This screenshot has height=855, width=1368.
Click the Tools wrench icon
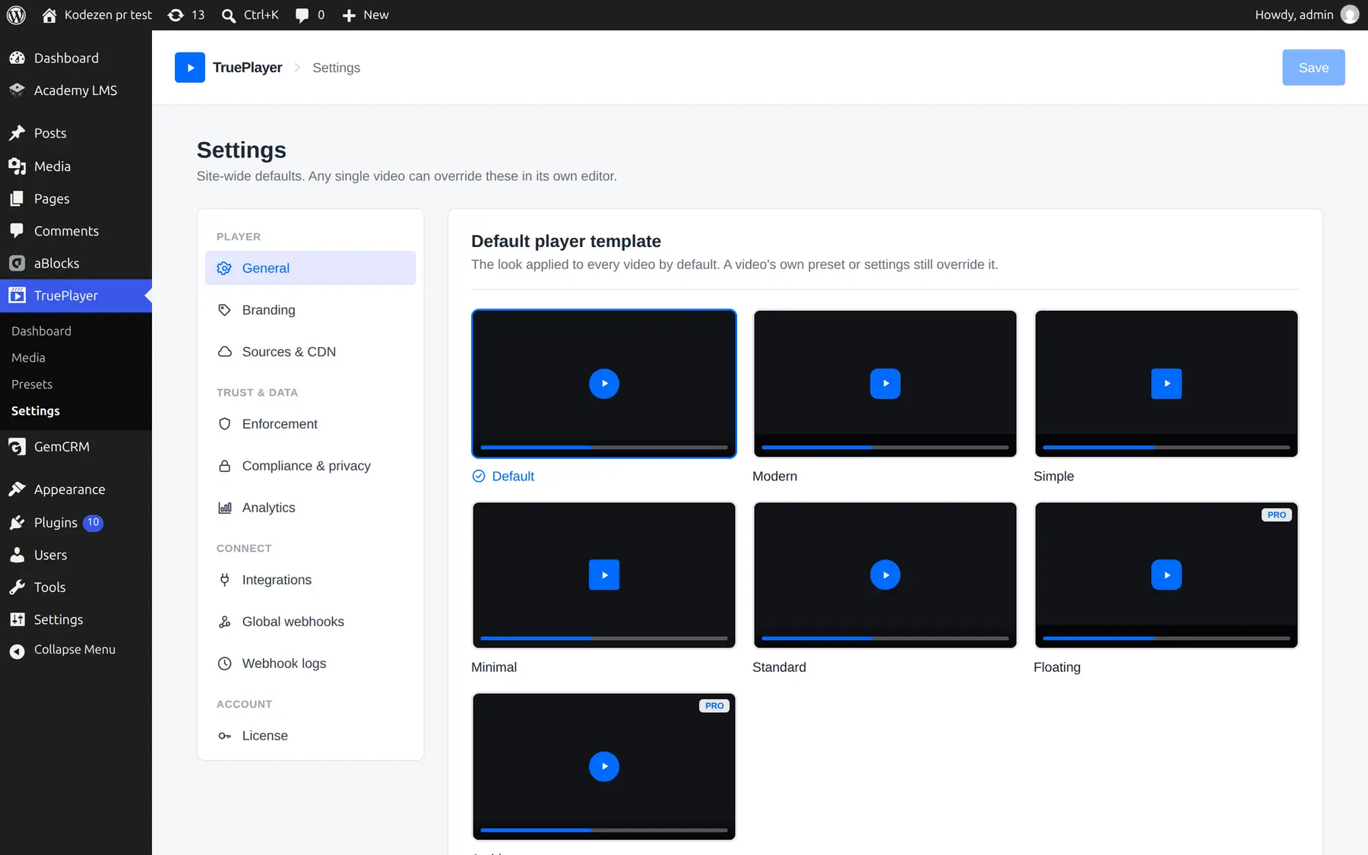(17, 587)
